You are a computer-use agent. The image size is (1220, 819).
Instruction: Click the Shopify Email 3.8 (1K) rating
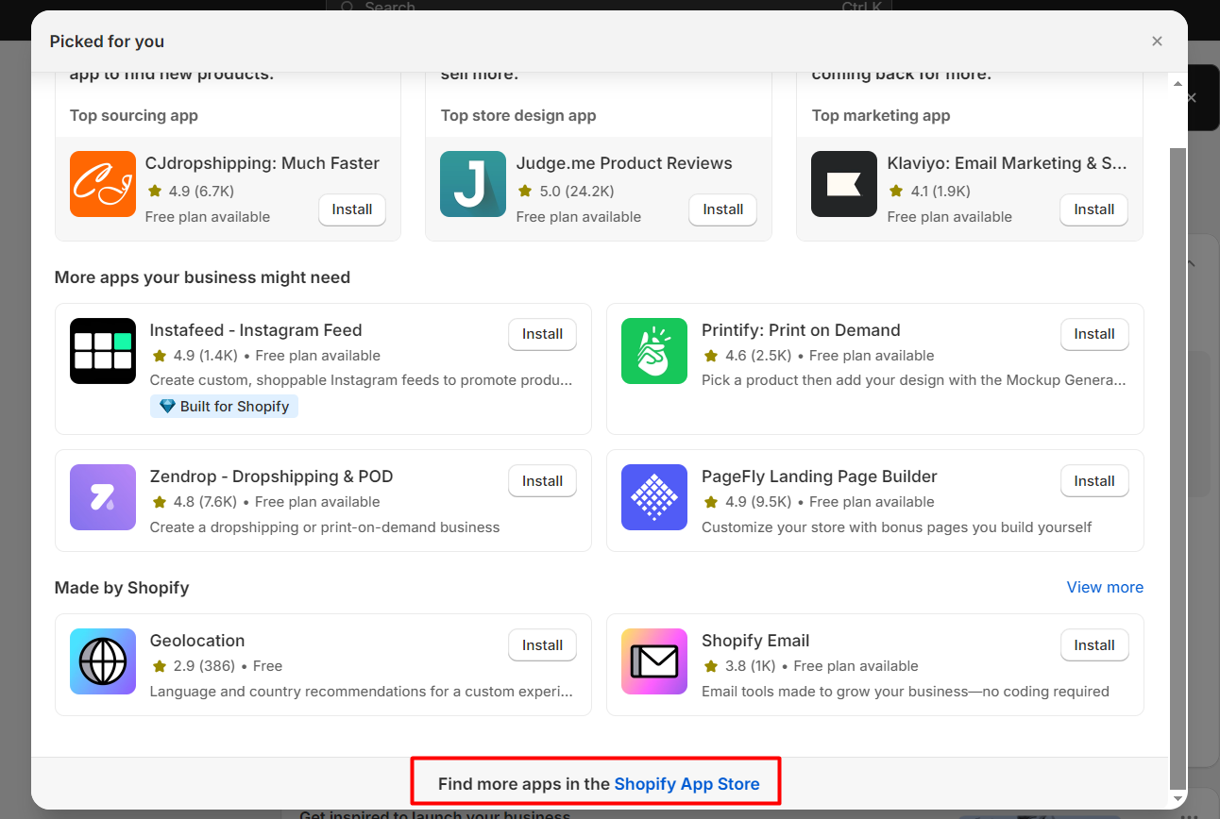coord(739,666)
